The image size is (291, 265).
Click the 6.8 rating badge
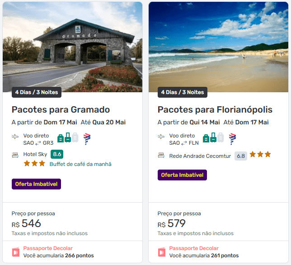(241, 156)
